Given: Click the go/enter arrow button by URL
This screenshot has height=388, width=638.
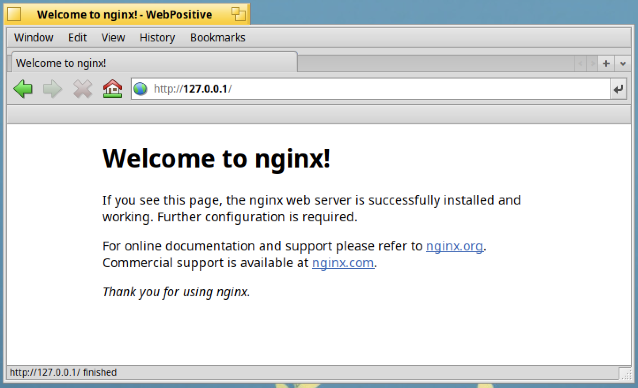Looking at the screenshot, I should (x=619, y=89).
